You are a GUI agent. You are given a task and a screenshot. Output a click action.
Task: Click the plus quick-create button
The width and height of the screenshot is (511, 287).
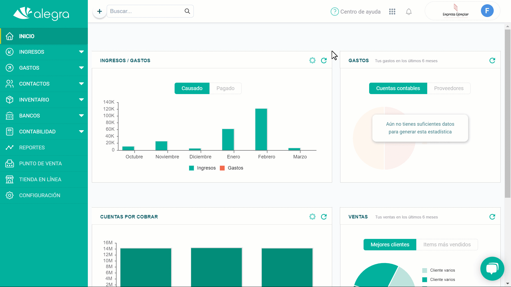100,11
